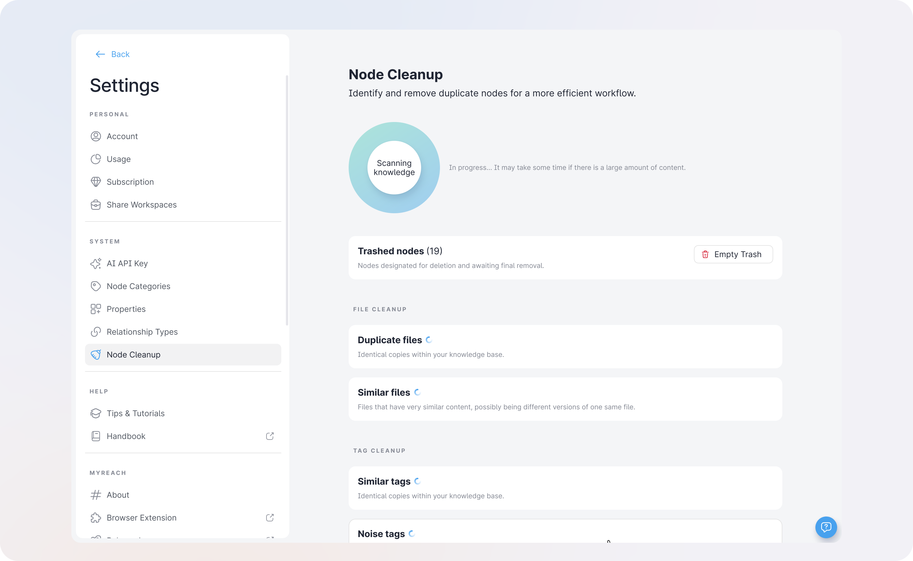Click the Back arrow icon
Viewport: 913px width, 561px height.
point(100,54)
